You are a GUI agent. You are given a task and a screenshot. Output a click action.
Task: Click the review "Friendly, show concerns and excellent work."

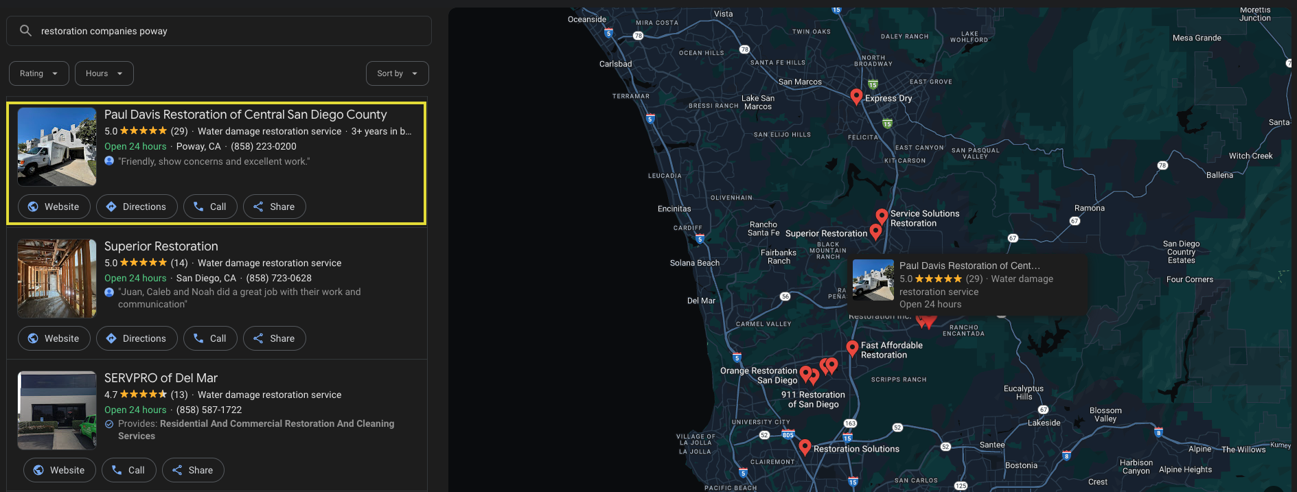coord(214,161)
